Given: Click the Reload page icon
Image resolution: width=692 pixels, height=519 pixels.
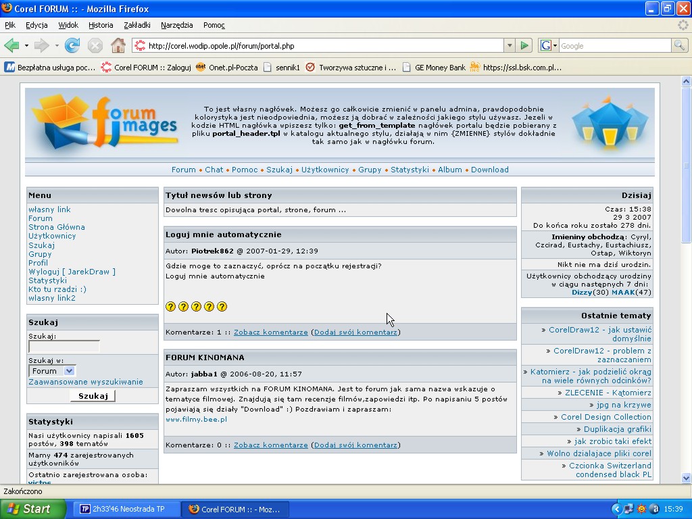Looking at the screenshot, I should (x=72, y=45).
